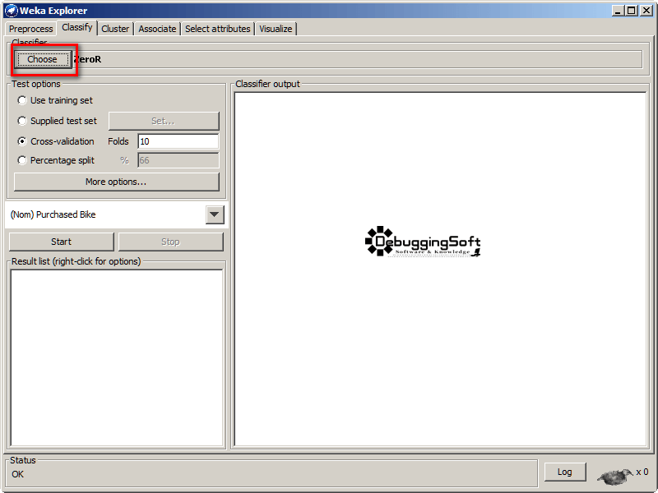Click the Set... test set button

coord(164,121)
